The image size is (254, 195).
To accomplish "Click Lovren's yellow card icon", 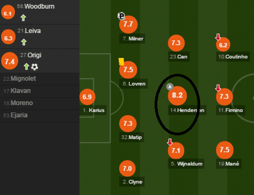I will (x=121, y=62).
